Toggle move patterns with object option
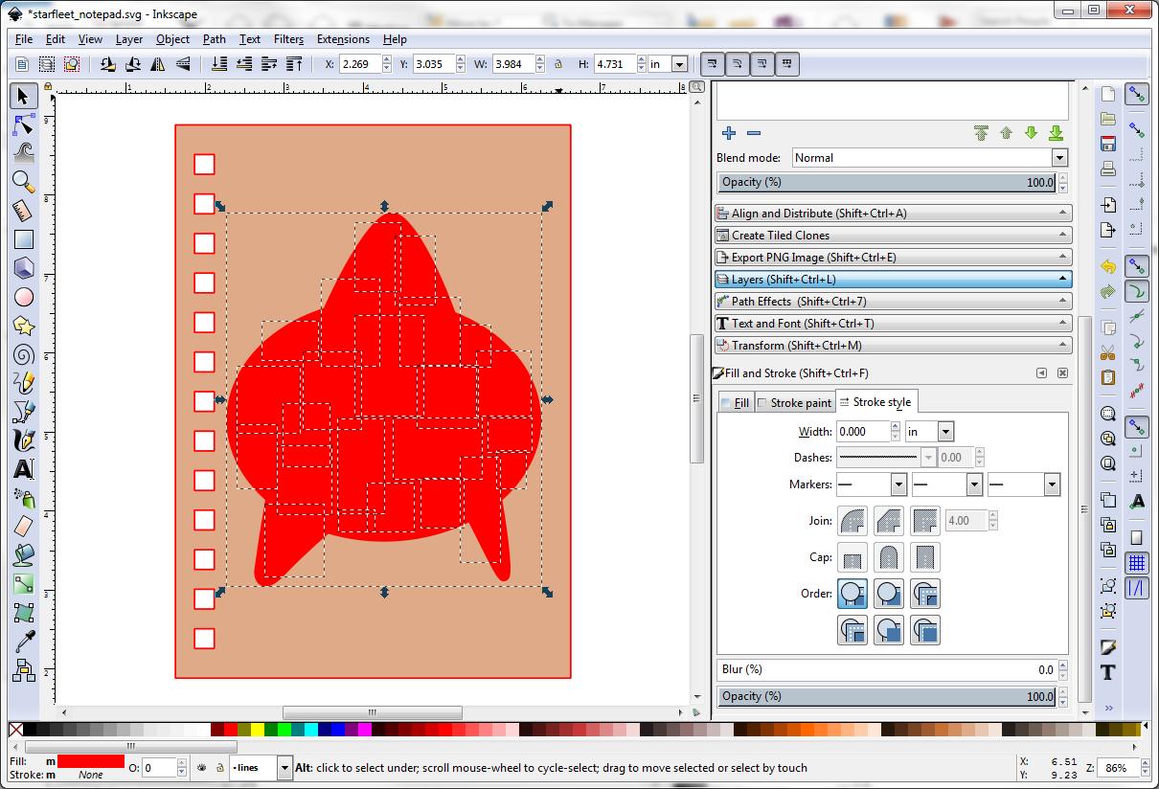Image resolution: width=1159 pixels, height=789 pixels. [x=787, y=64]
